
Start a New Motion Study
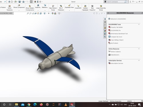[x=53, y=8]
